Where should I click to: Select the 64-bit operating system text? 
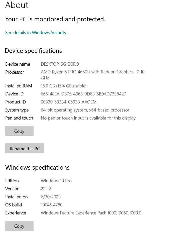[x=85, y=110]
